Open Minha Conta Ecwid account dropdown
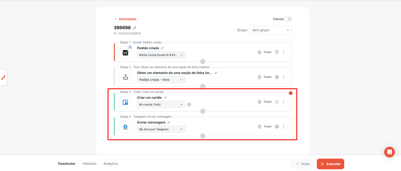 coord(161,55)
